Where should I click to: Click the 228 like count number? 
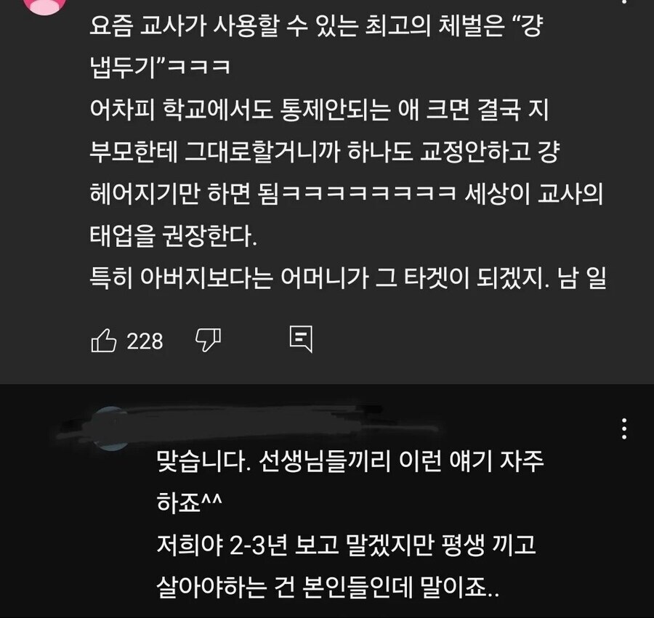tap(145, 341)
